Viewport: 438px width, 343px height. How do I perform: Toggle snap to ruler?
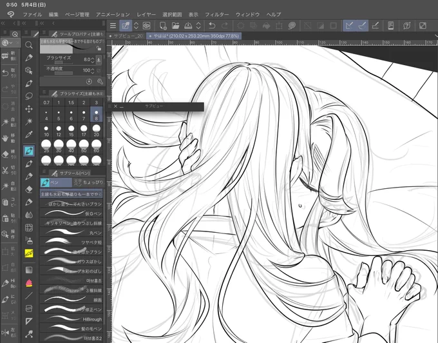pyautogui.click(x=349, y=26)
